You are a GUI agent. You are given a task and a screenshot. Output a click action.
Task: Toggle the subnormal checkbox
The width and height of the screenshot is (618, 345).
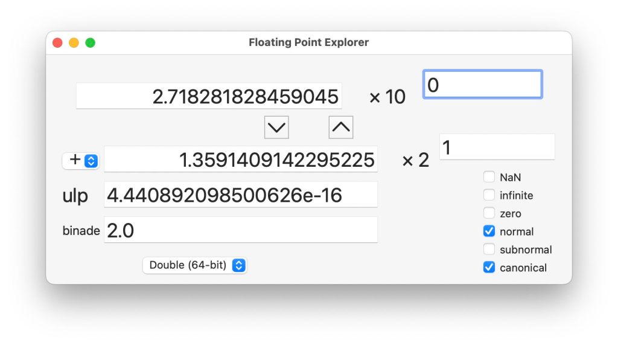coord(489,250)
